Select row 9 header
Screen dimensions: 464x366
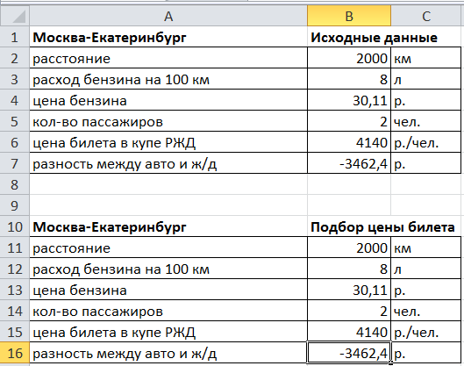tap(15, 205)
